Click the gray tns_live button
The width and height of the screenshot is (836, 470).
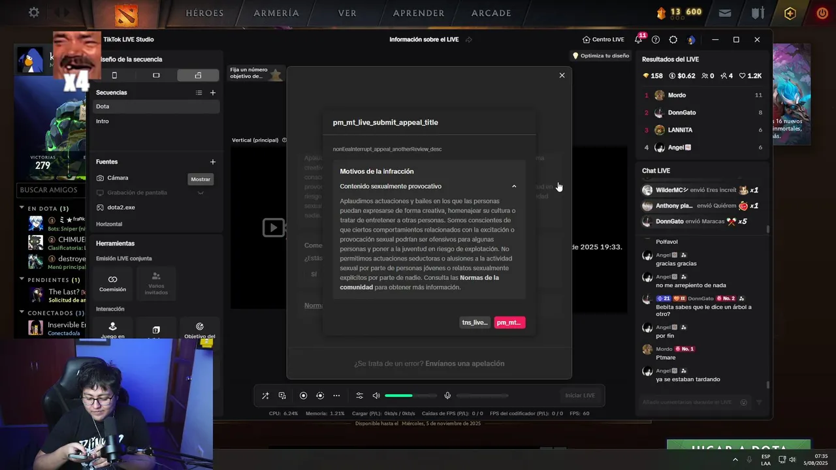[x=475, y=322]
